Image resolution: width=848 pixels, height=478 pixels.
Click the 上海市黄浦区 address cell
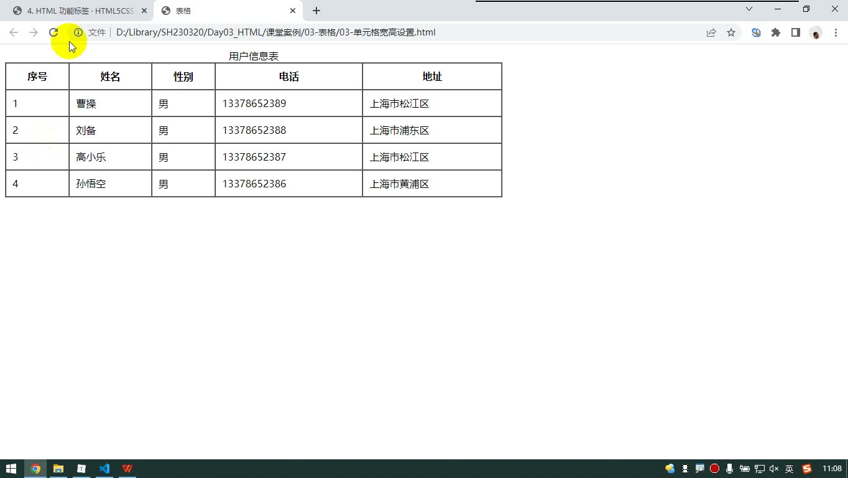pyautogui.click(x=432, y=184)
